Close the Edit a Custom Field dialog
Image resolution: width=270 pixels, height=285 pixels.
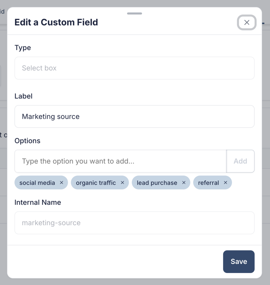tap(247, 22)
